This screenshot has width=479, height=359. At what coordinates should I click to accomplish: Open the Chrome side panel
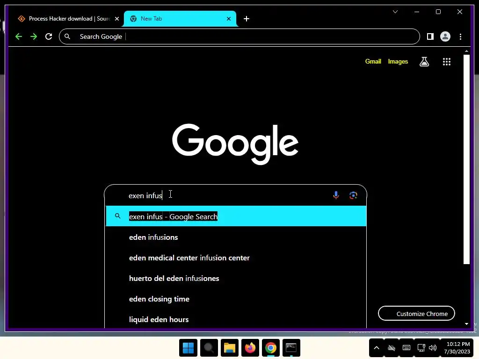tap(430, 36)
